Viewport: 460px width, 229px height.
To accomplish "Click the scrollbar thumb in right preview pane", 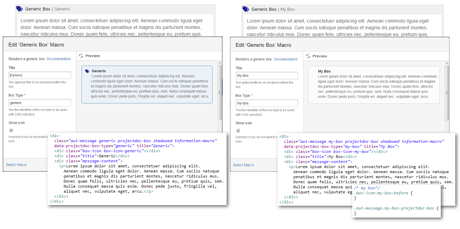I will coord(447,93).
